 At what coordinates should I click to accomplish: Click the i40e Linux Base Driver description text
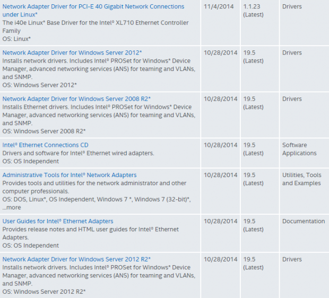96,27
